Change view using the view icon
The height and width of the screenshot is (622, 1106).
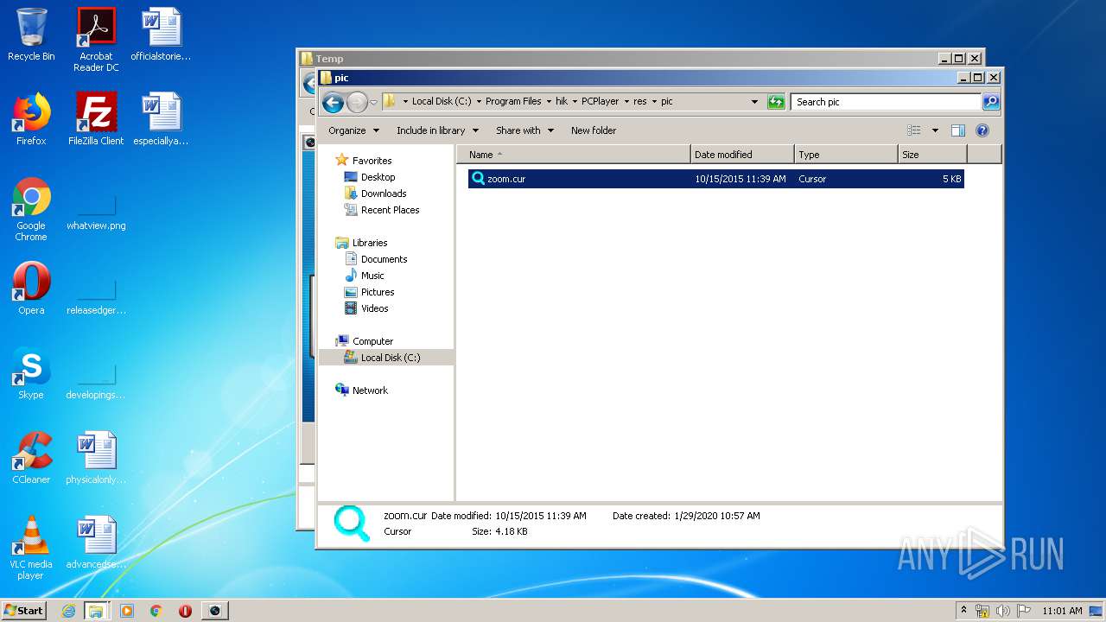[x=914, y=130]
